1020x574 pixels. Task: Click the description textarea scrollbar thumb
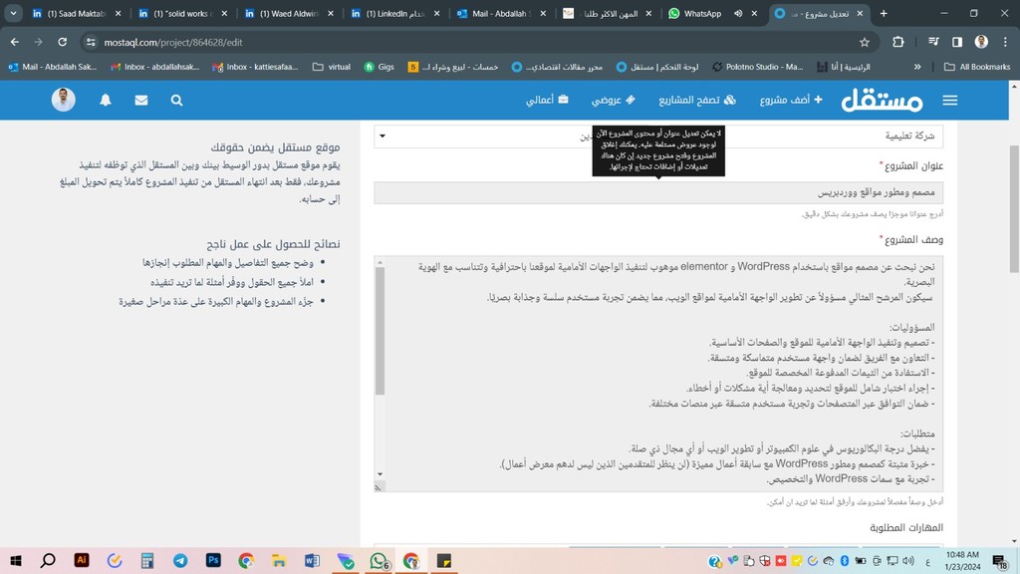[380, 331]
